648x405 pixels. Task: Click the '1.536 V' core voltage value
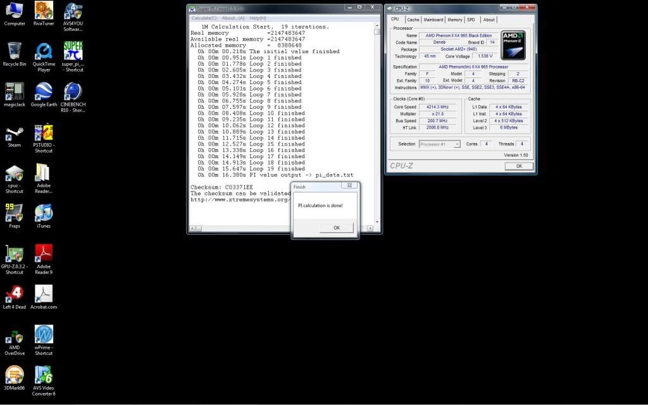coord(484,56)
